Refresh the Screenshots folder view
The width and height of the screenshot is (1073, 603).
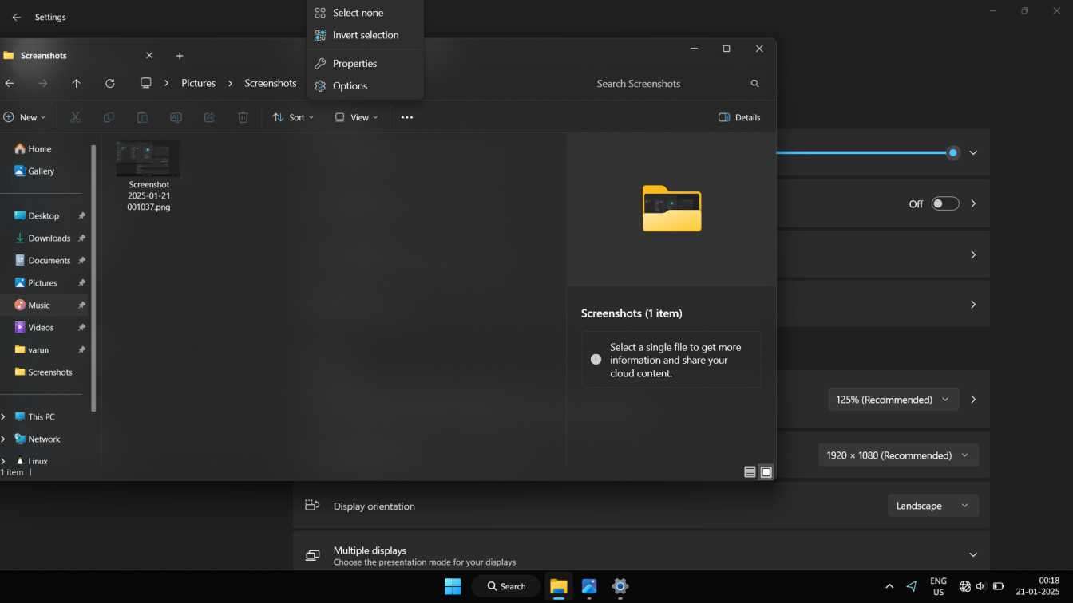pyautogui.click(x=110, y=83)
